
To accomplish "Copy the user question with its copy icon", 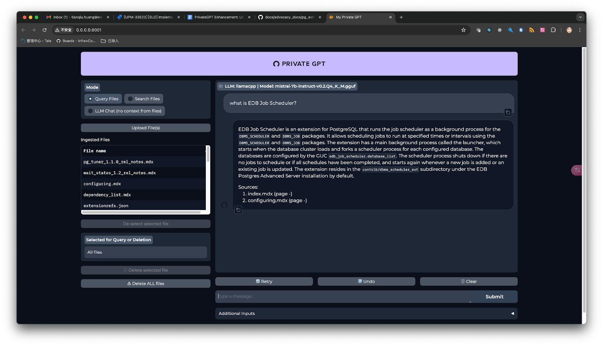I will coord(508,113).
